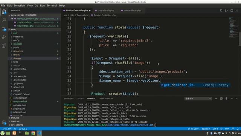The height and width of the screenshot is (136, 241).
Task: Open package.json in file tree
Action: coord(35,105)
